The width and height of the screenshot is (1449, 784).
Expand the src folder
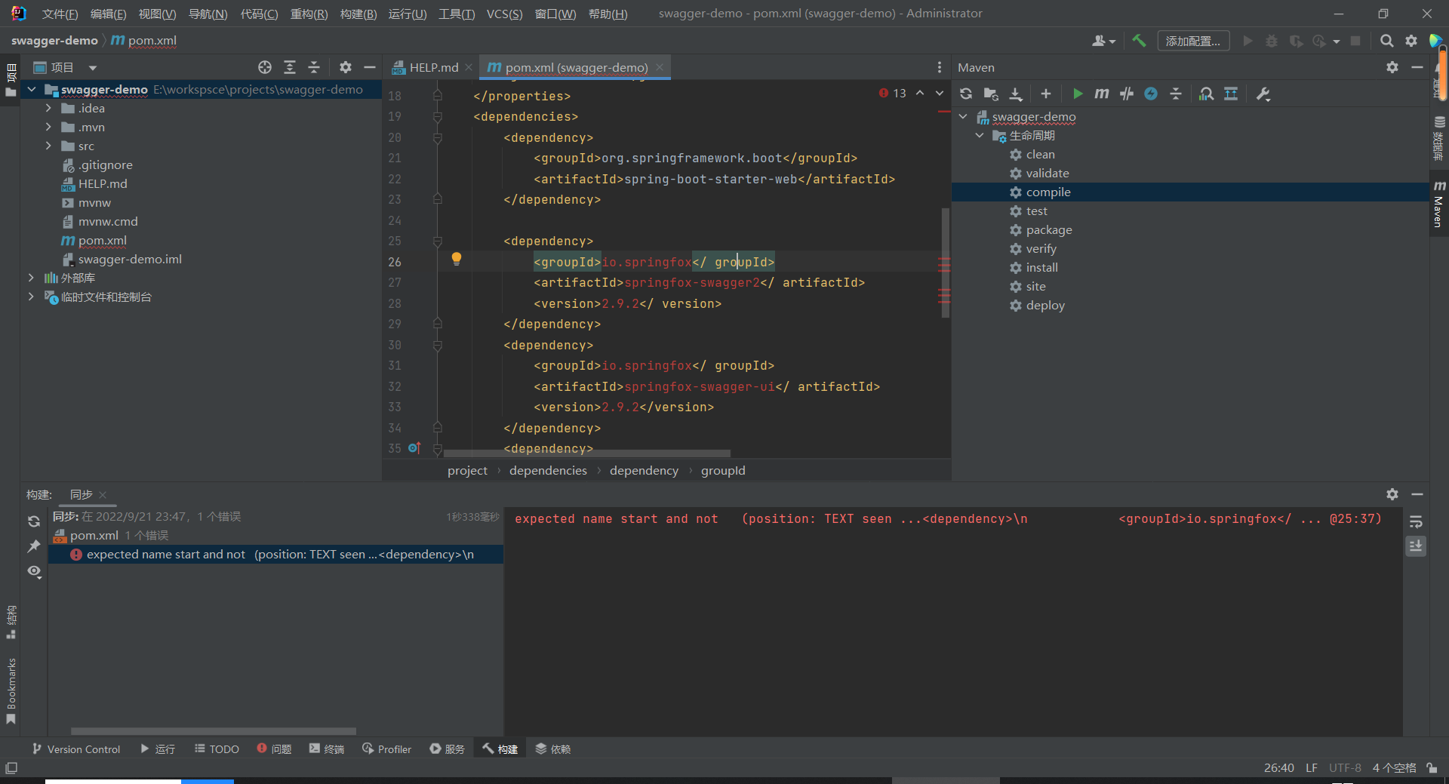[48, 146]
